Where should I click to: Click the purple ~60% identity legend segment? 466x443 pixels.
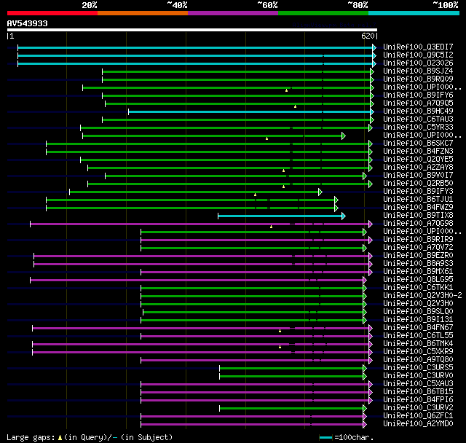[x=233, y=13]
